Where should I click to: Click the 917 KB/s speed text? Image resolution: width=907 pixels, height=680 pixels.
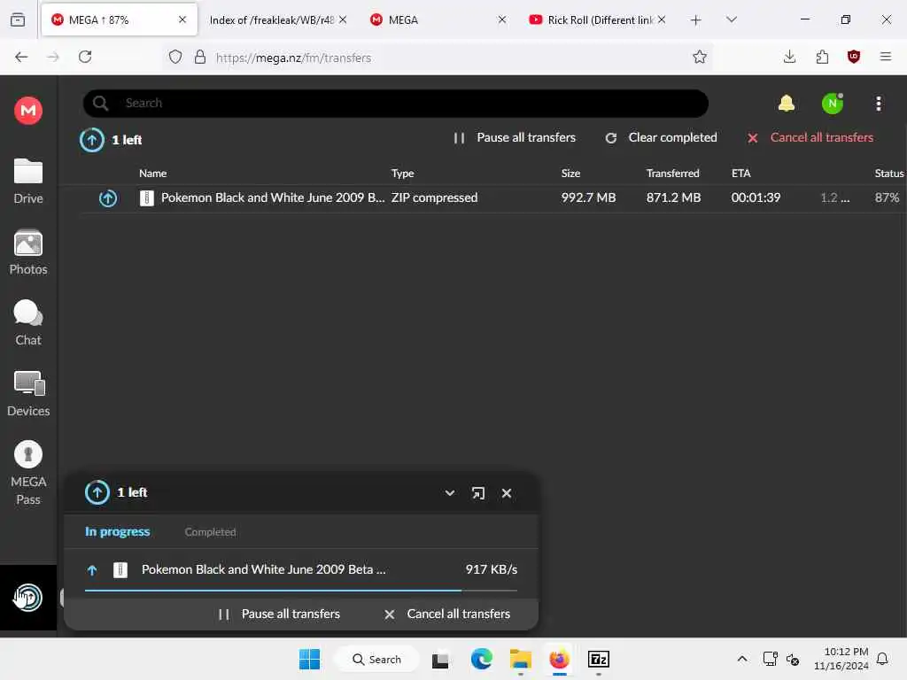[x=491, y=569]
